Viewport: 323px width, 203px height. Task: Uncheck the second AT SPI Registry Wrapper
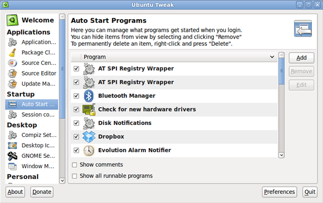coord(76,82)
